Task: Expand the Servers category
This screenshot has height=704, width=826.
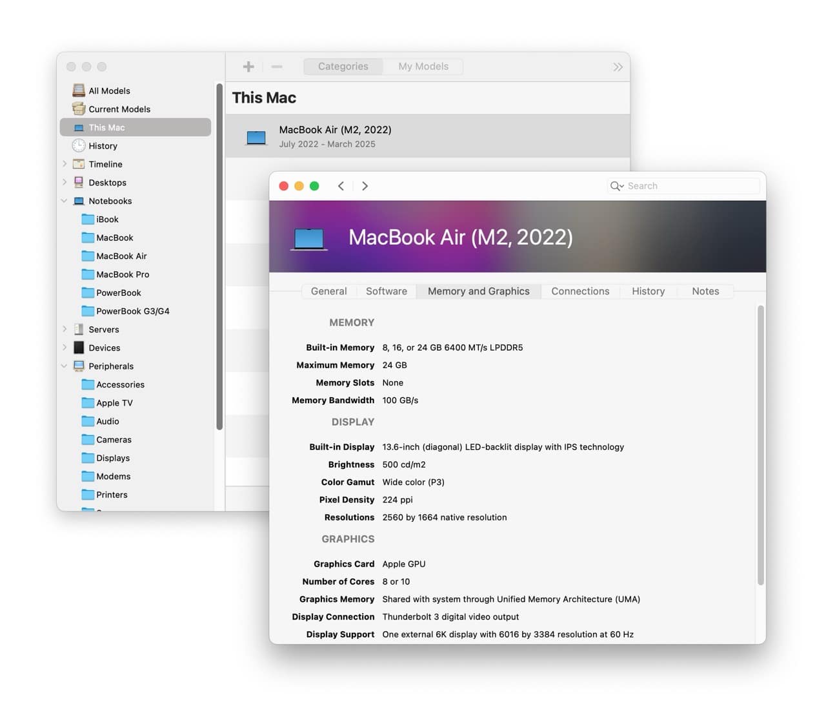Action: point(65,329)
